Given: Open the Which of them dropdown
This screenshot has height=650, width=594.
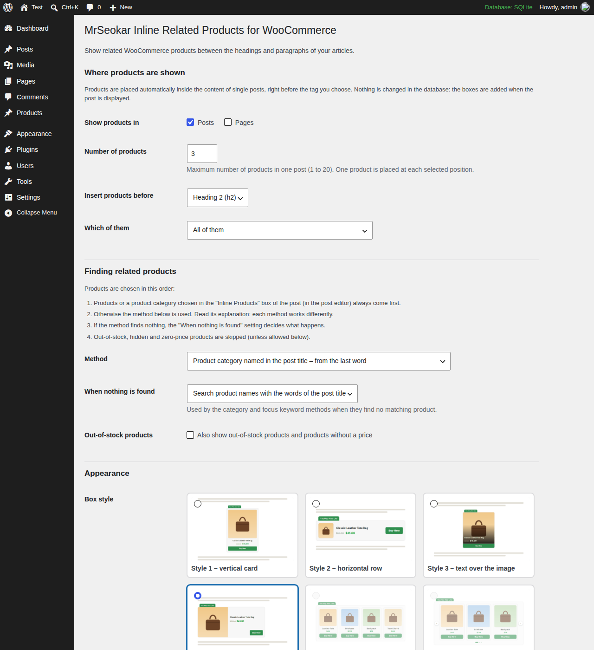Looking at the screenshot, I should (x=280, y=230).
